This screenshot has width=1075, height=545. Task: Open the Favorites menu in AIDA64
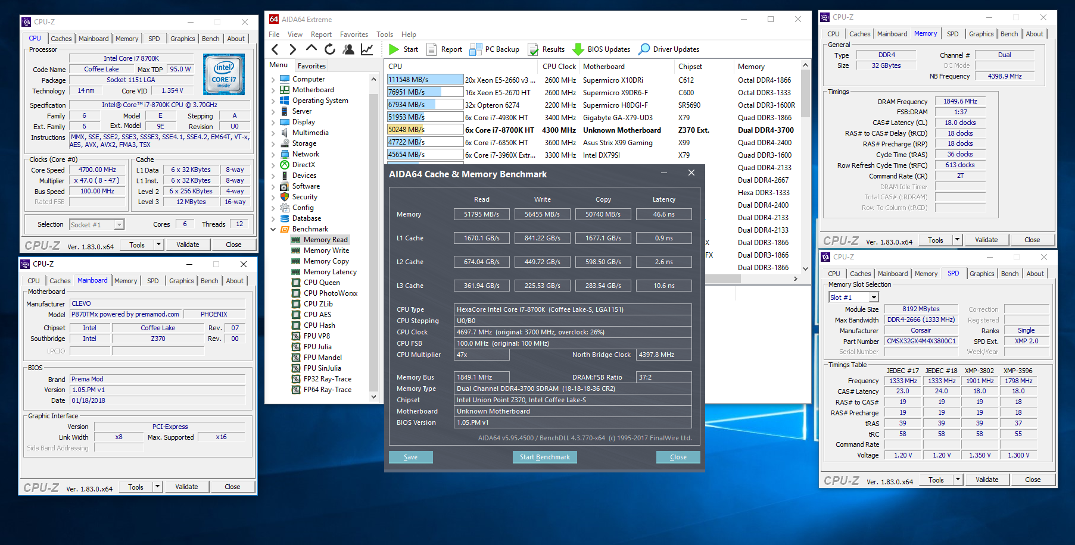tap(354, 35)
